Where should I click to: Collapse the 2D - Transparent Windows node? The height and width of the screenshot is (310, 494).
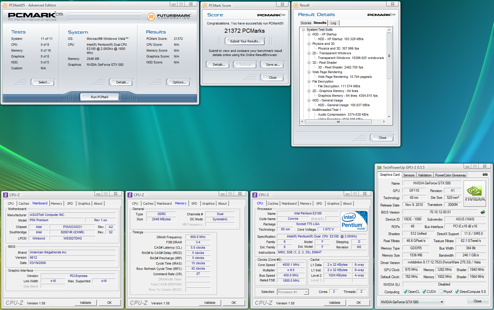(309, 53)
